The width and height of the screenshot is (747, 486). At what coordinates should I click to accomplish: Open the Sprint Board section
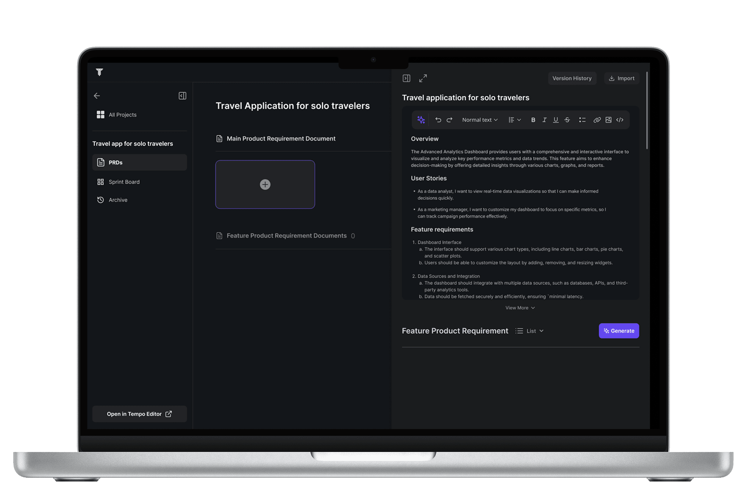pyautogui.click(x=124, y=182)
